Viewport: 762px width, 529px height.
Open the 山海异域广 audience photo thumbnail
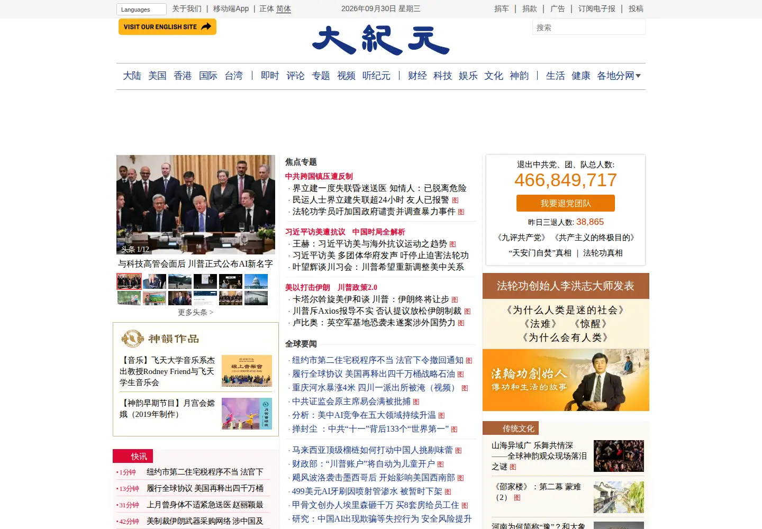619,456
